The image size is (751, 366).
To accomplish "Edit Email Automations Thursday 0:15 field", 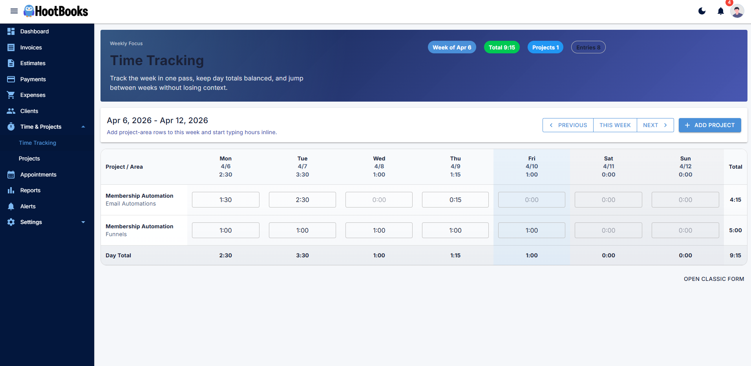I will click(455, 200).
